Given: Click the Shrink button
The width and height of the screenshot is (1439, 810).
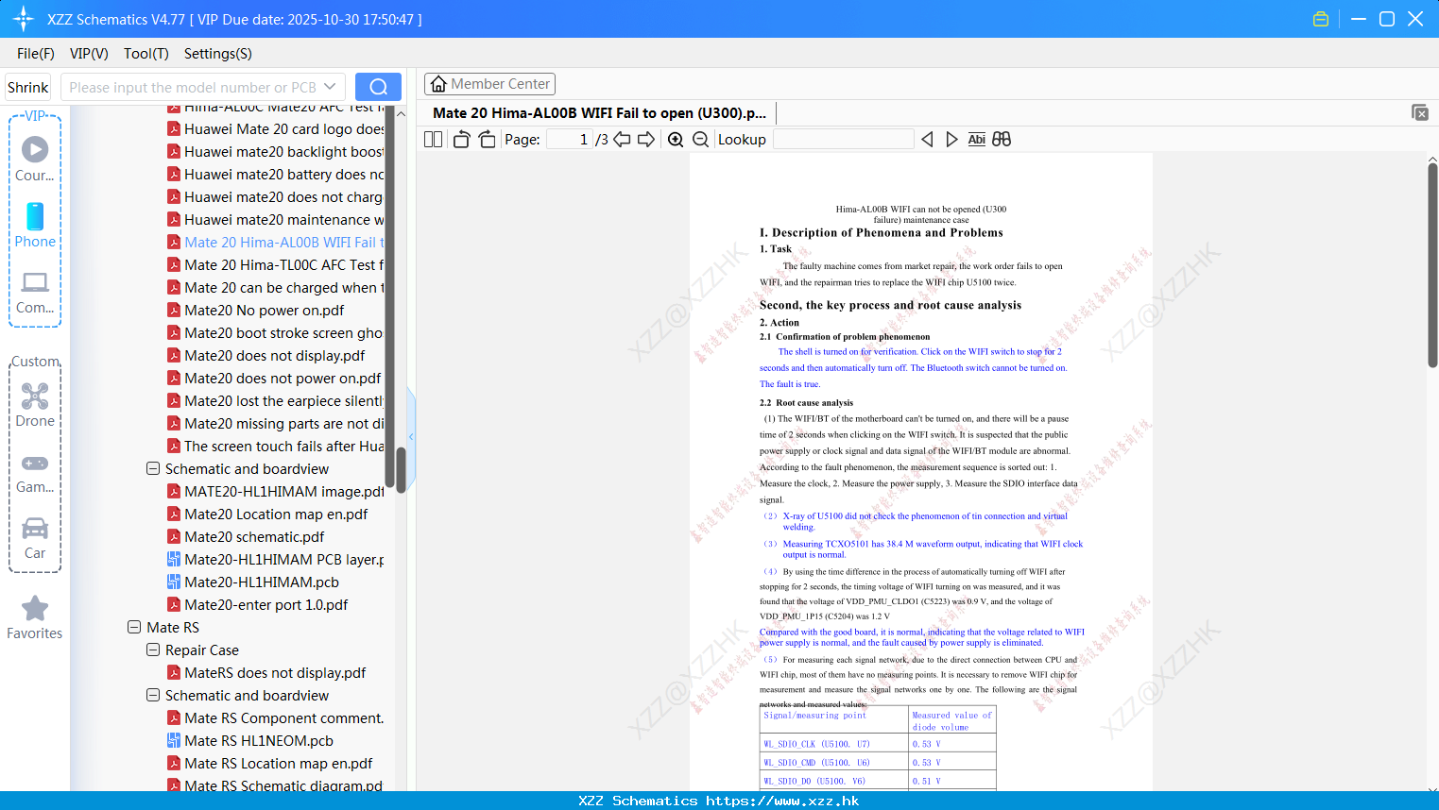Looking at the screenshot, I should click(x=27, y=87).
